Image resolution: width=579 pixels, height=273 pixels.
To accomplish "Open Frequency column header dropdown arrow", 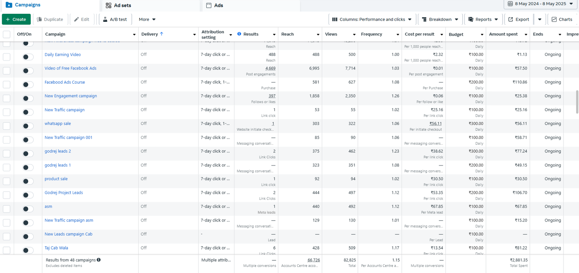I will 398,35.
